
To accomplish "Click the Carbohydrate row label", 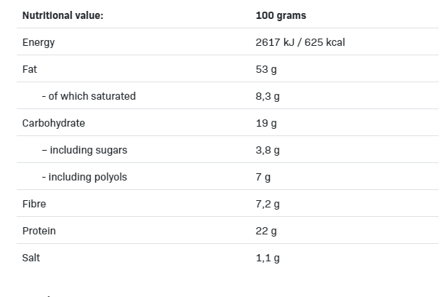I will (x=54, y=123).
